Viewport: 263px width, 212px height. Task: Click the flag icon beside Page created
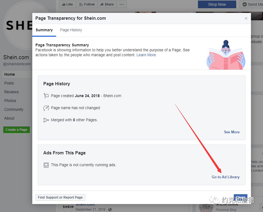(x=46, y=96)
